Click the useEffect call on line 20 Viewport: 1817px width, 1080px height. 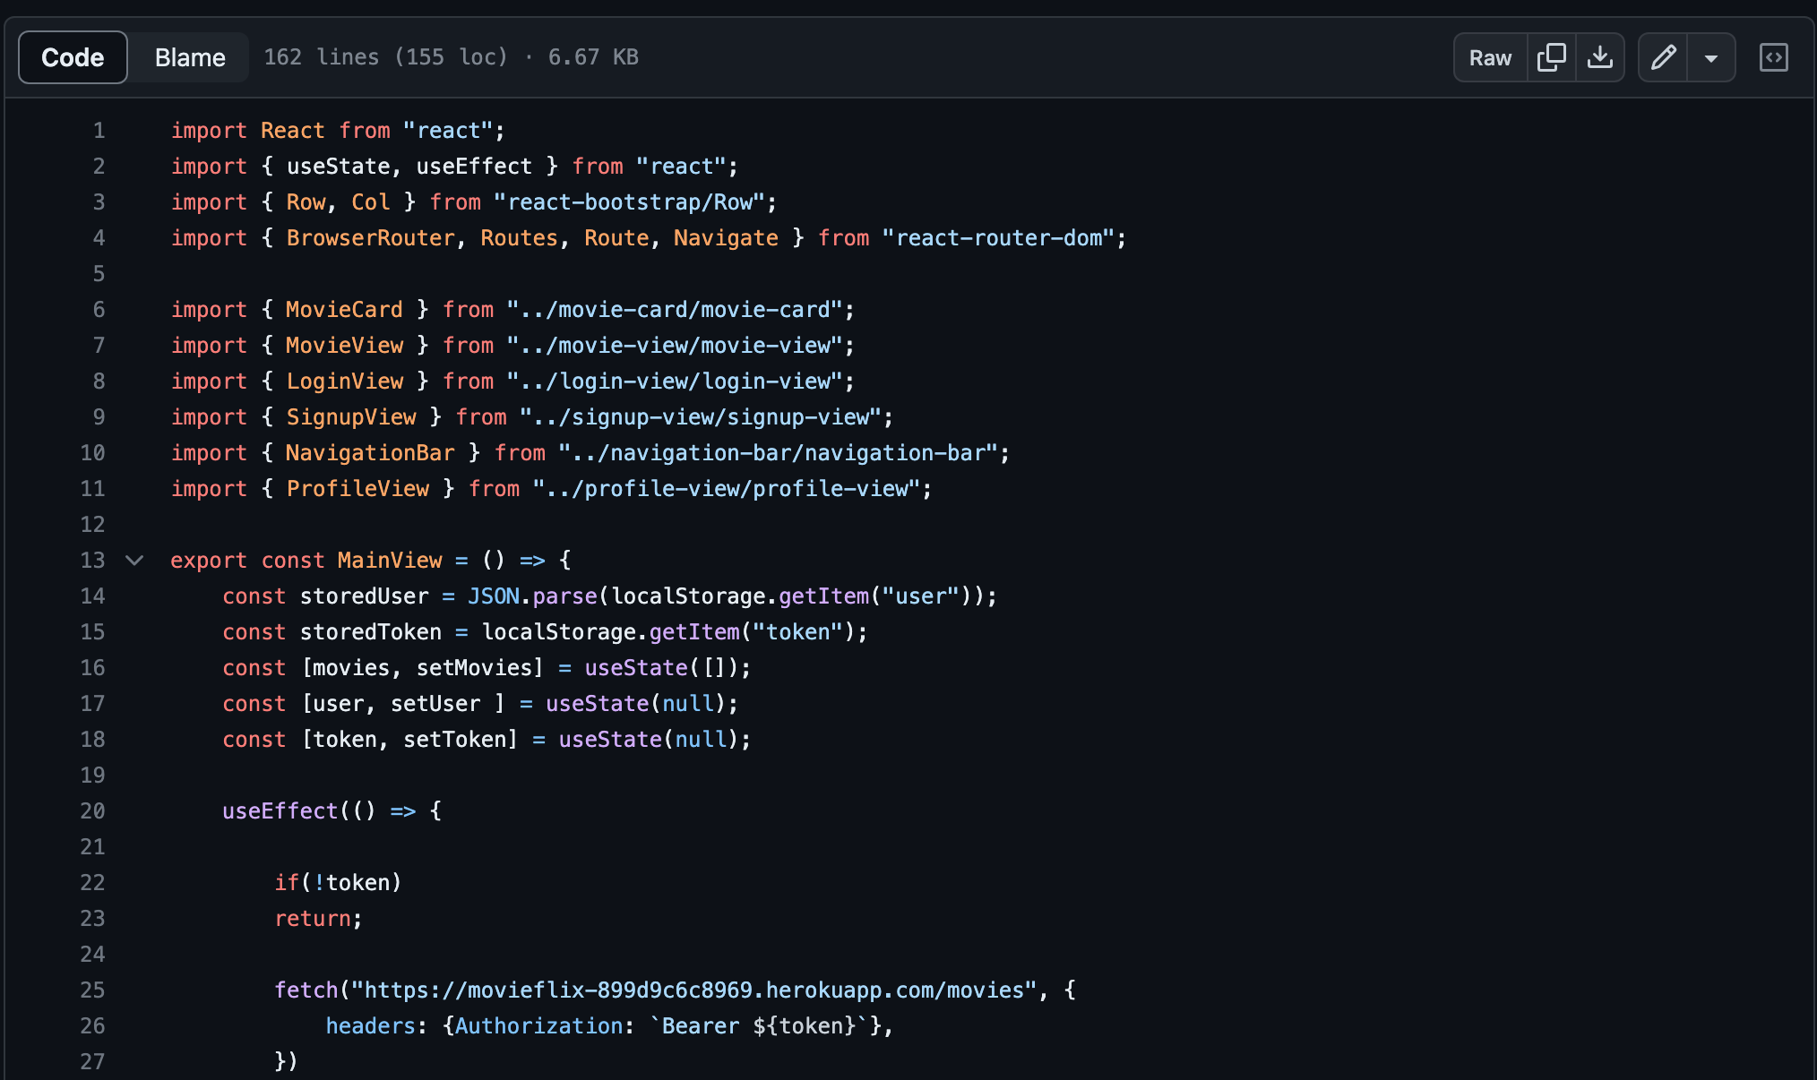click(x=280, y=811)
